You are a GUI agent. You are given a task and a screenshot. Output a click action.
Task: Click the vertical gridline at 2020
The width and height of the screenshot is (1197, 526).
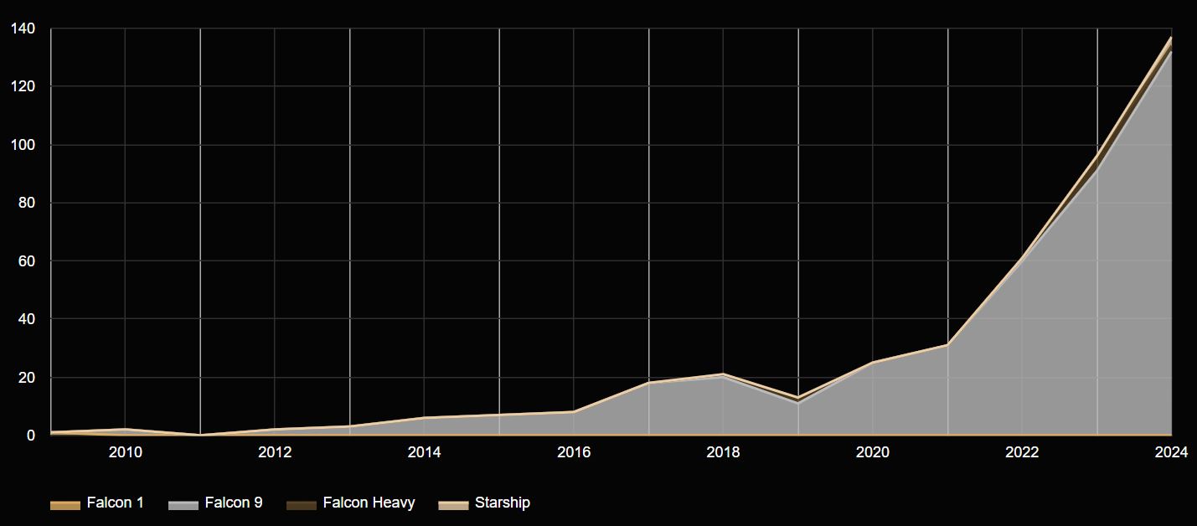tap(871, 251)
